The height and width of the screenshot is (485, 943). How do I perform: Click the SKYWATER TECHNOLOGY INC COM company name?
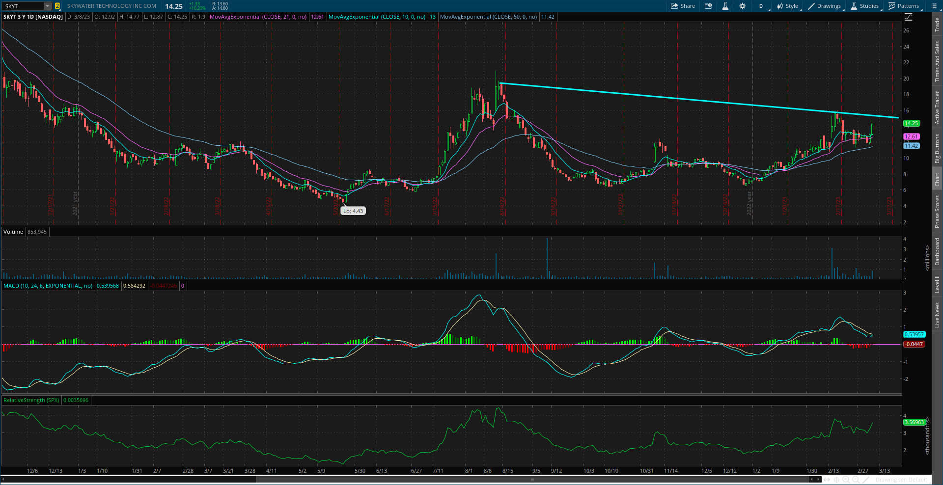point(111,6)
